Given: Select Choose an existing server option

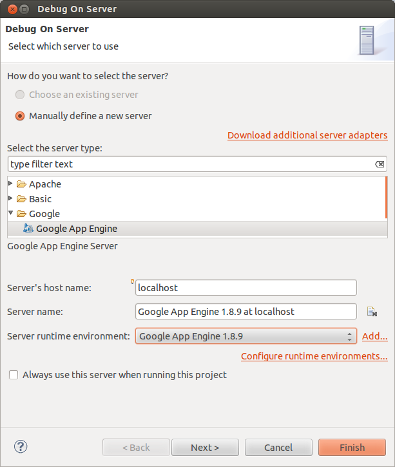Looking at the screenshot, I should [20, 95].
